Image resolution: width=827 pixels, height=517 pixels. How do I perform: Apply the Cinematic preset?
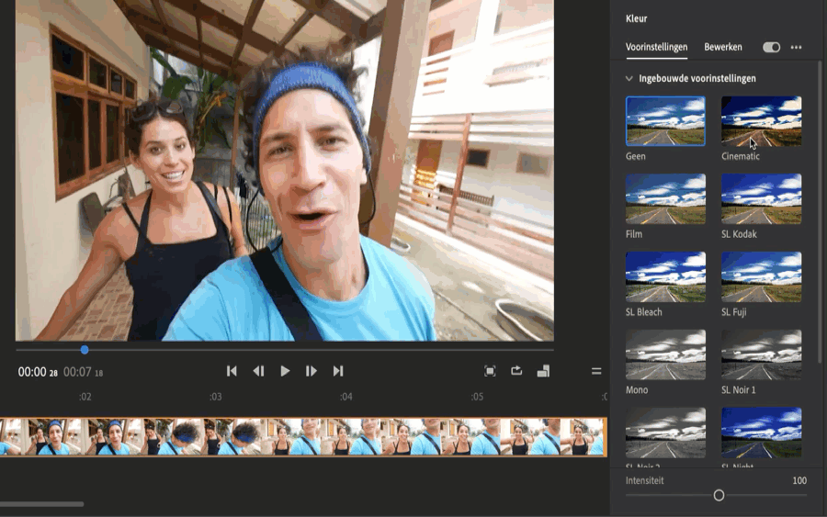761,121
